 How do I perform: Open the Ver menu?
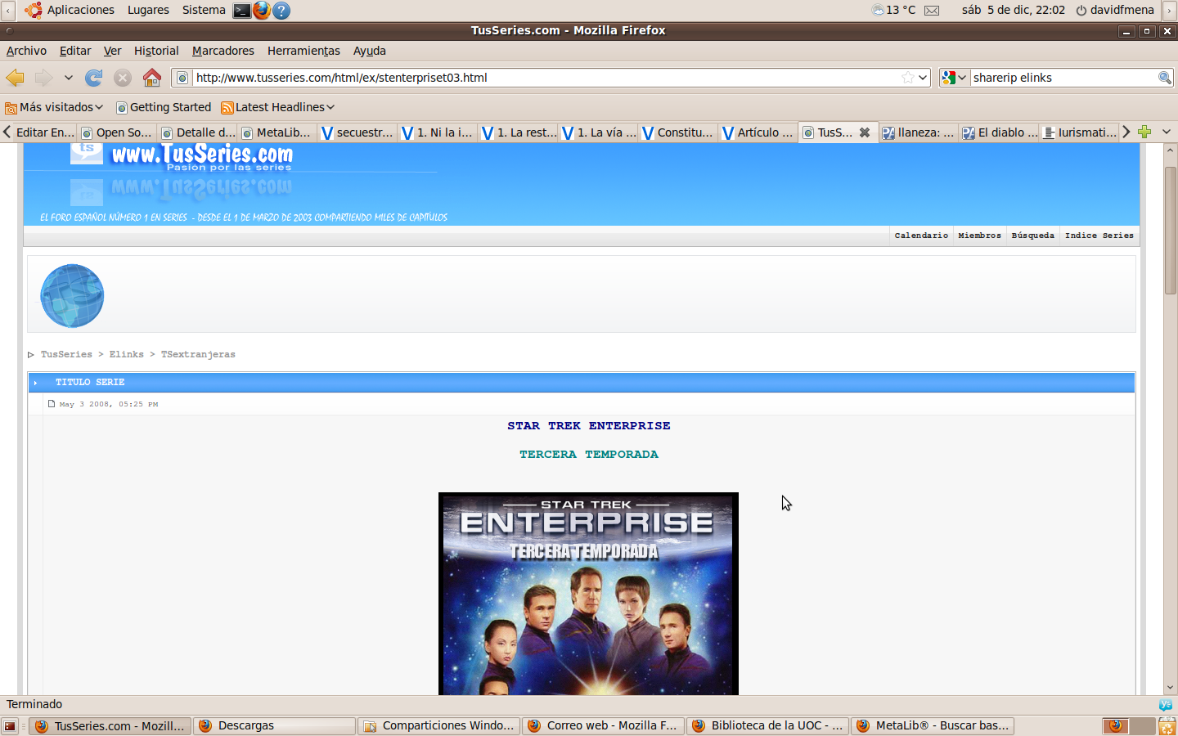[112, 51]
